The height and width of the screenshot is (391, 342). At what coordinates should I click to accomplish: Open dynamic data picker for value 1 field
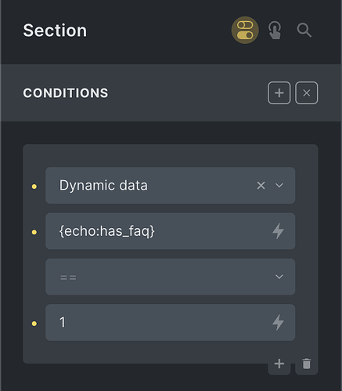tap(278, 322)
